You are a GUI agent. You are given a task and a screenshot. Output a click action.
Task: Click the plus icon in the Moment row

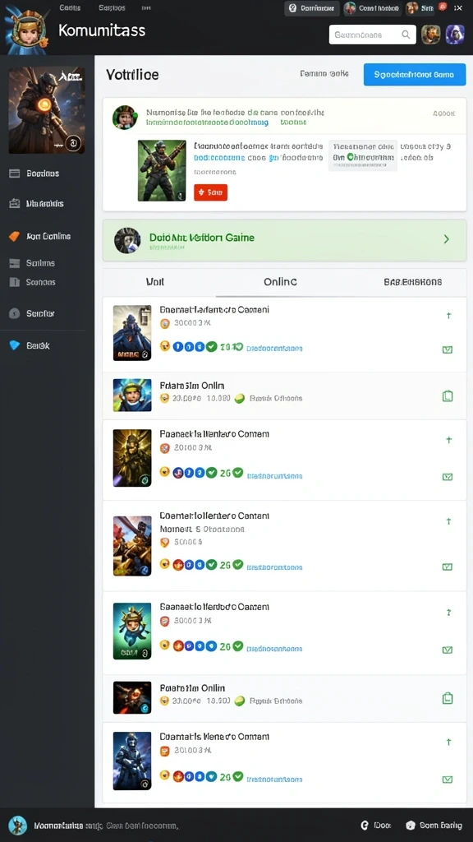pos(449,521)
